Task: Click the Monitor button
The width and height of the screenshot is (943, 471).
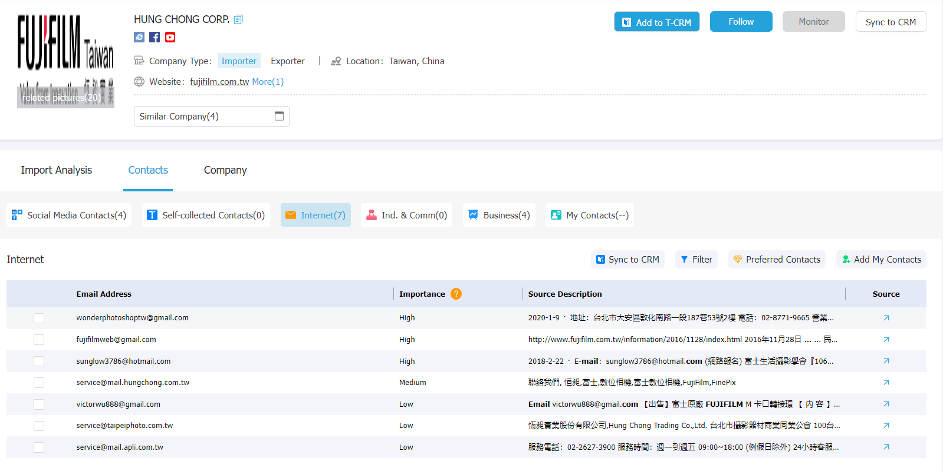Action: click(813, 22)
